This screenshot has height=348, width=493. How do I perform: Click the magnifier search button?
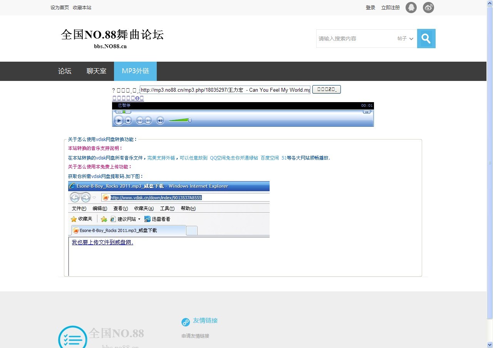426,39
